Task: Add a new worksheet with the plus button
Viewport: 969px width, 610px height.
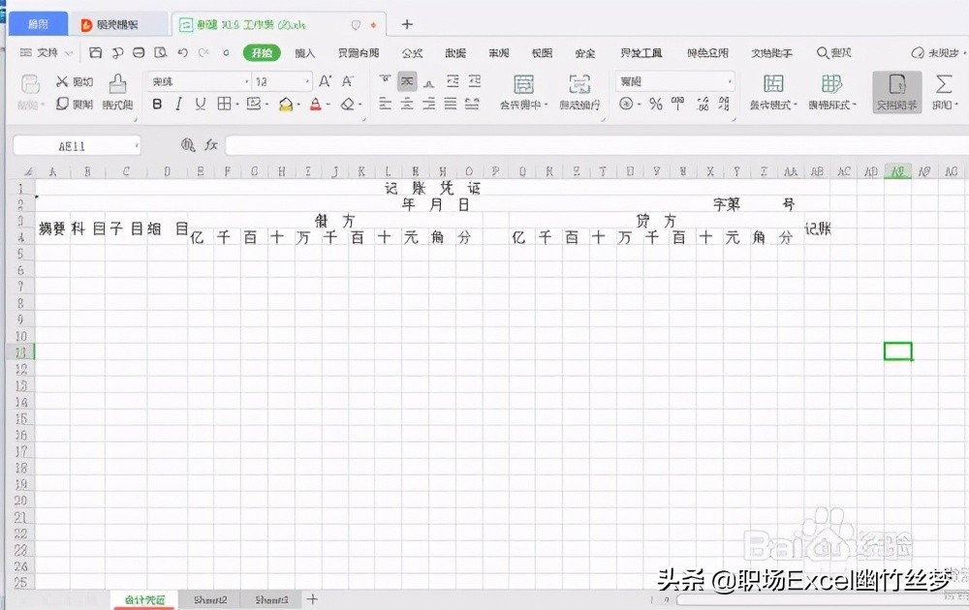Action: coord(312,600)
